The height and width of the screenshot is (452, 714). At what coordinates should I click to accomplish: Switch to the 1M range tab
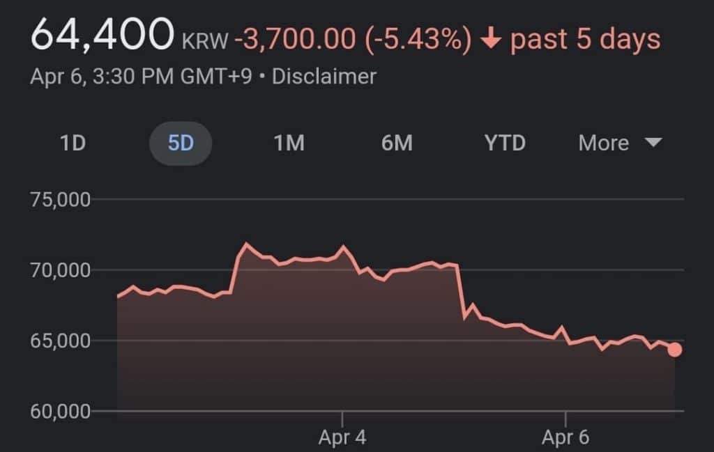(289, 143)
